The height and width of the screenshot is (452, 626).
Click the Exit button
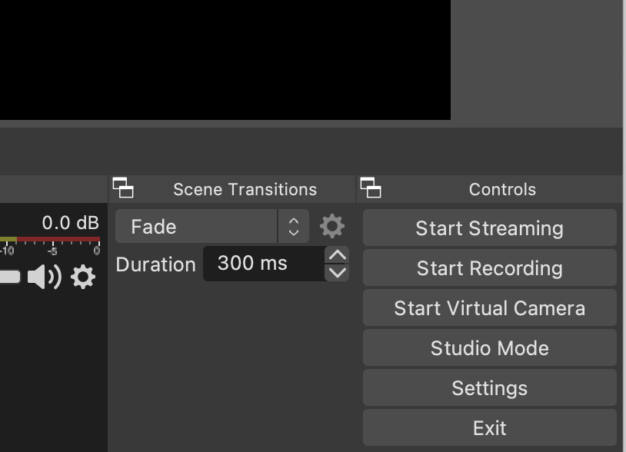(489, 428)
